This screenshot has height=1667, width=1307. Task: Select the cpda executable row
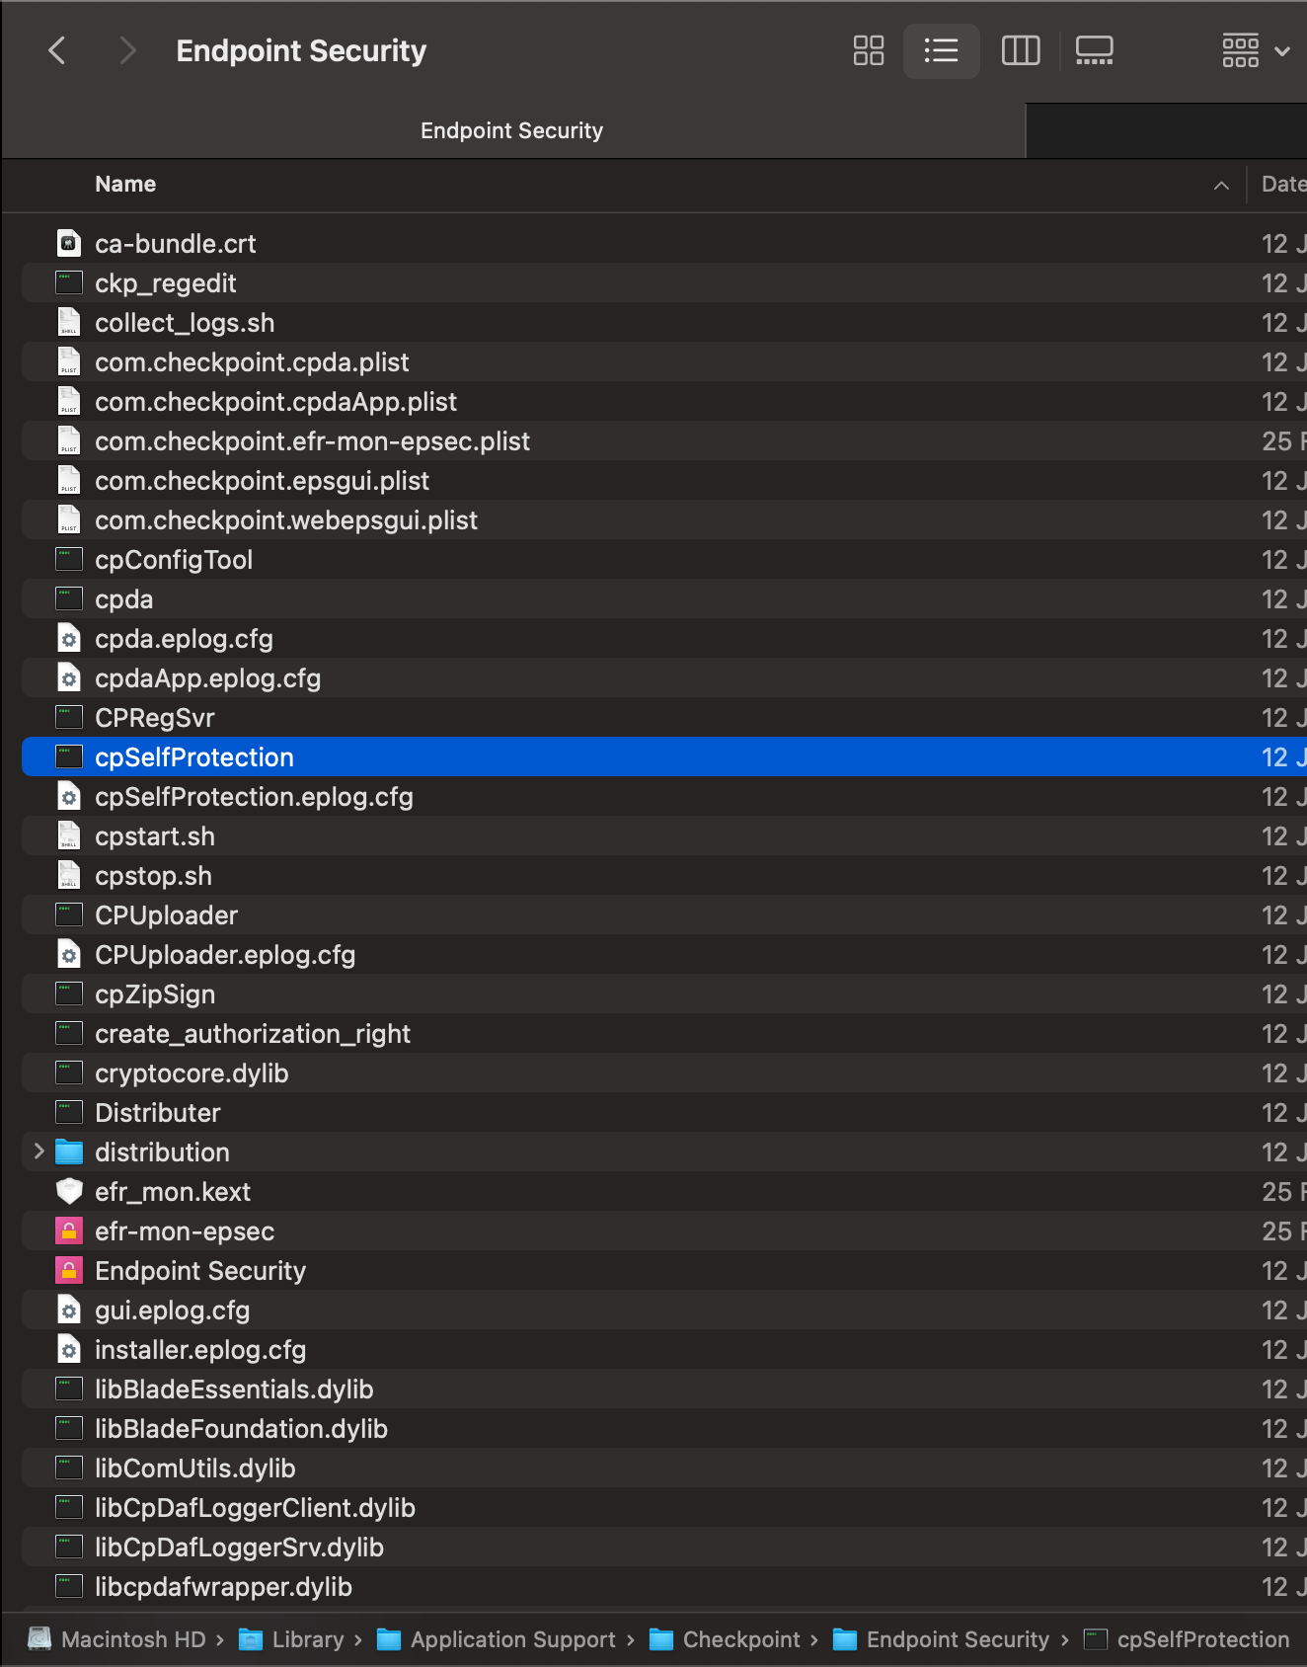tap(664, 598)
